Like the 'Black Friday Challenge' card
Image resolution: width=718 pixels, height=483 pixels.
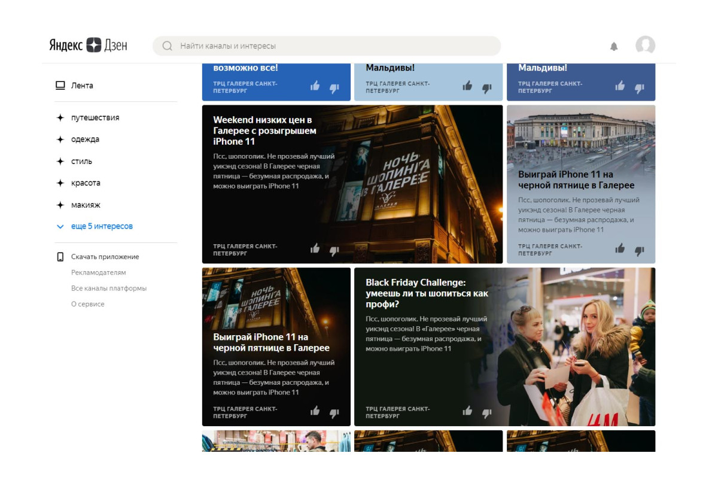(x=467, y=411)
